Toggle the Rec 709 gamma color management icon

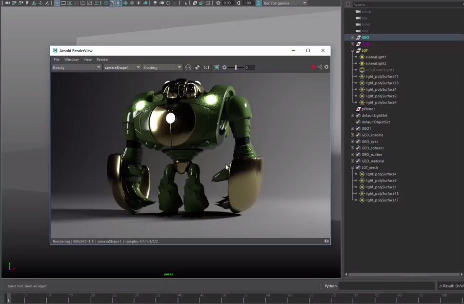(259, 3)
